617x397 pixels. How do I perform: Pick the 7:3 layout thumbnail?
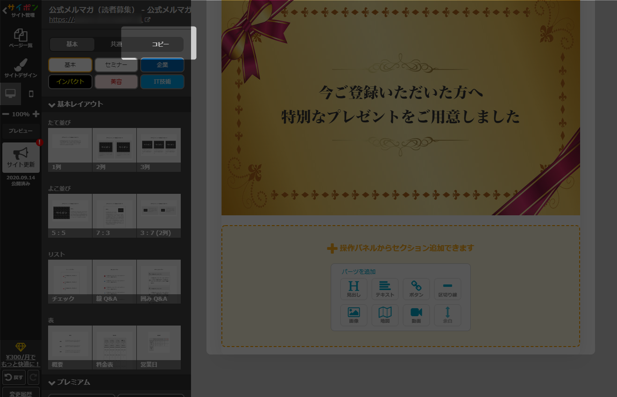114,216
